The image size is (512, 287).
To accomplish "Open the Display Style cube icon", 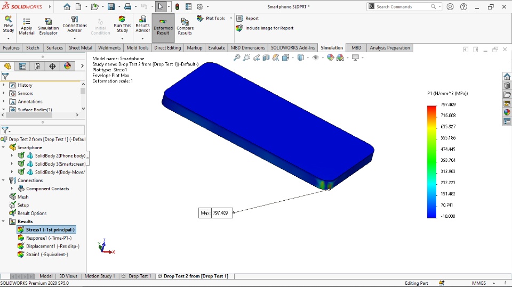I will 301,58.
